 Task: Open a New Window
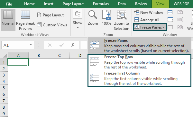tap(149, 12)
